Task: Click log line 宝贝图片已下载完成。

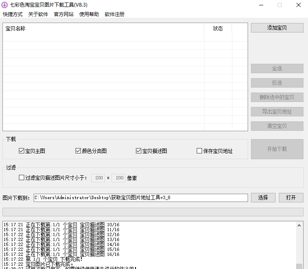Action: click(x=39, y=264)
